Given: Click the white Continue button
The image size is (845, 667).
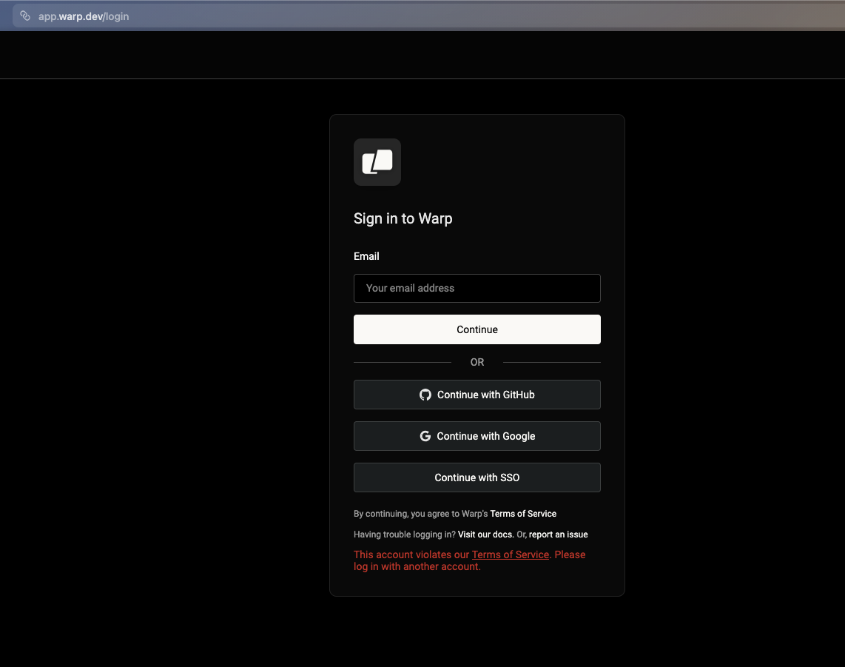Looking at the screenshot, I should pos(477,329).
